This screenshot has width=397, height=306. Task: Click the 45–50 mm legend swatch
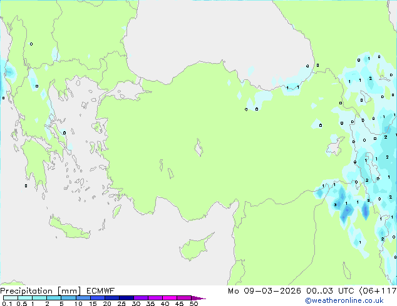[x=184, y=298]
